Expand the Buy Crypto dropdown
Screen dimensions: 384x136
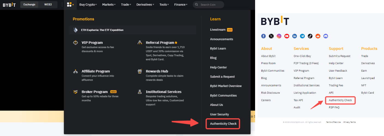pyautogui.click(x=88, y=5)
